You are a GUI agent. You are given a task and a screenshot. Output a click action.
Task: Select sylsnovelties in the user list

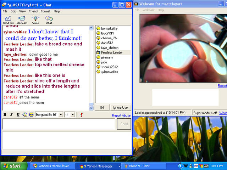point(110,72)
